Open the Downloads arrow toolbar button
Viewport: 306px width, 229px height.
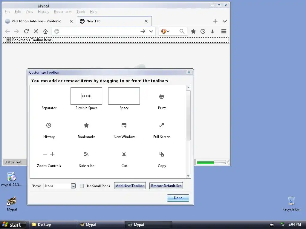point(212,31)
